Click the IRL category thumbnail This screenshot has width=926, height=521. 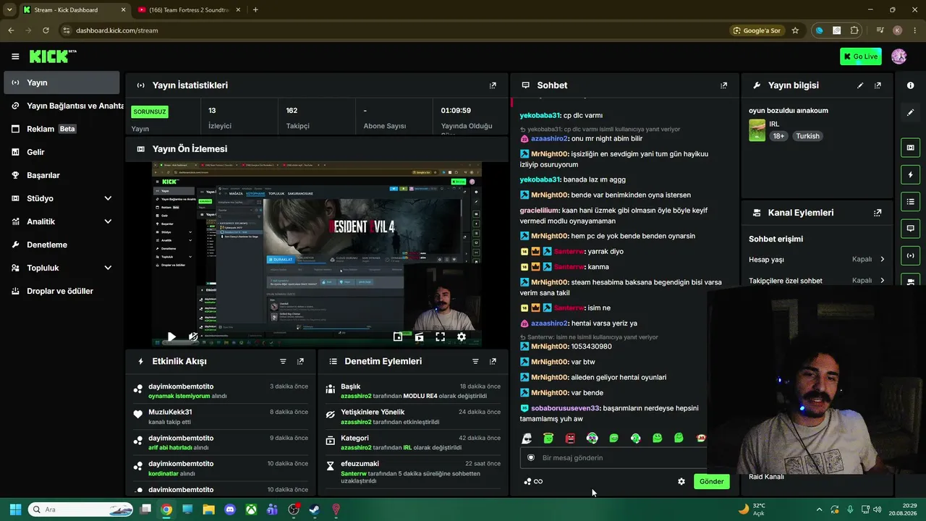(757, 130)
